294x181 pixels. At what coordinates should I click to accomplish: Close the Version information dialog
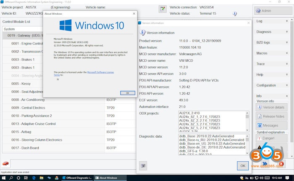242,166
